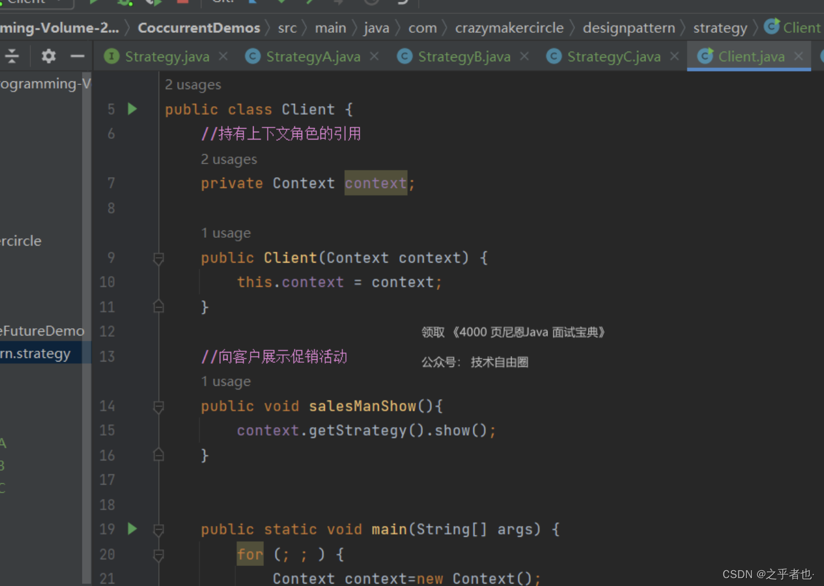Click getStrategy() call on line 15
This screenshot has width=824, height=586.
367,431
